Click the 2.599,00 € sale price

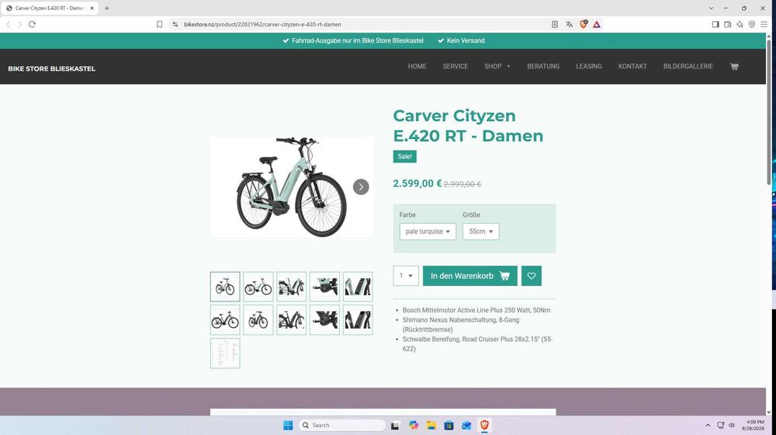(417, 183)
